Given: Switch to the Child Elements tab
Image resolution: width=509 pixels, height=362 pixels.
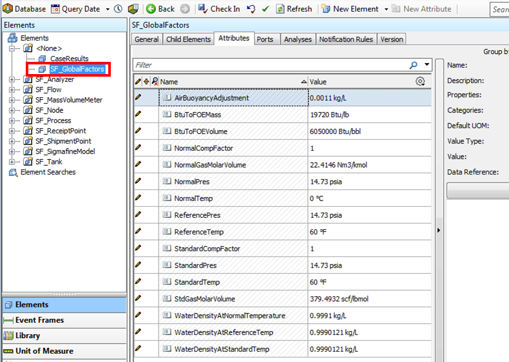Looking at the screenshot, I should pos(188,39).
